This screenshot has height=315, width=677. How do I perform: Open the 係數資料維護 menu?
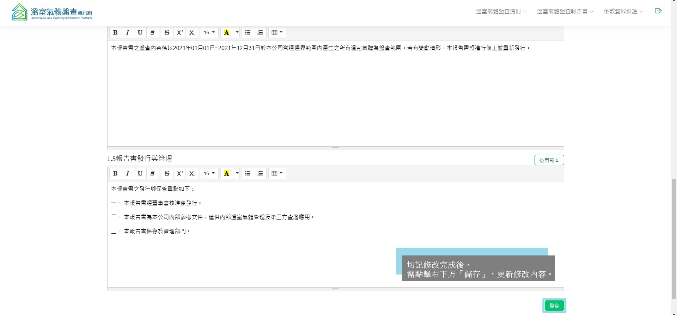(x=623, y=11)
